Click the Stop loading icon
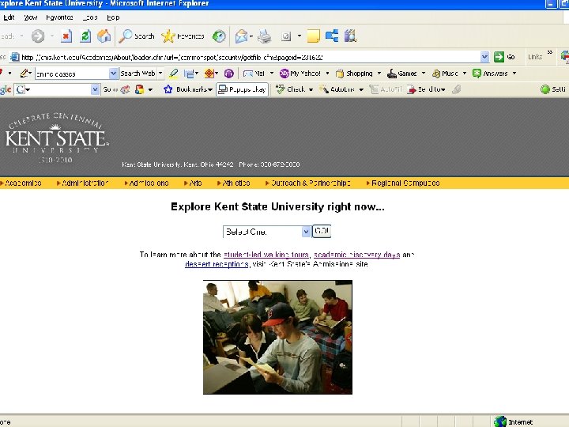 66,36
